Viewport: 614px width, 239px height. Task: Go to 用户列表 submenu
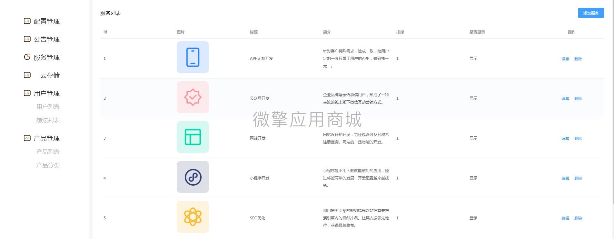(48, 107)
